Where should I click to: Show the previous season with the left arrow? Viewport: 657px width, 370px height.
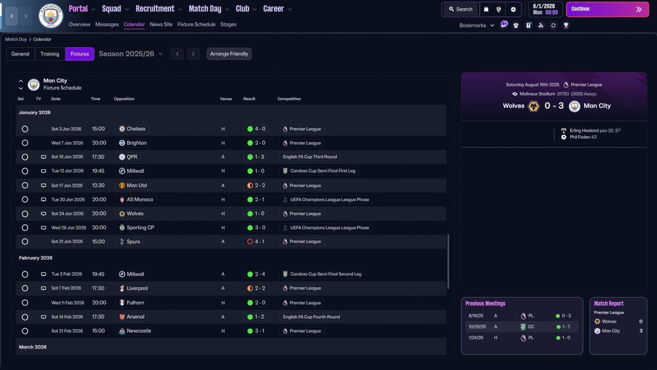coord(177,54)
